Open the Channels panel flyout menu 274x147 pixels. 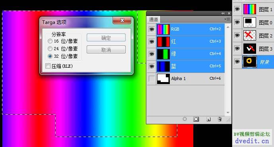(x=227, y=19)
